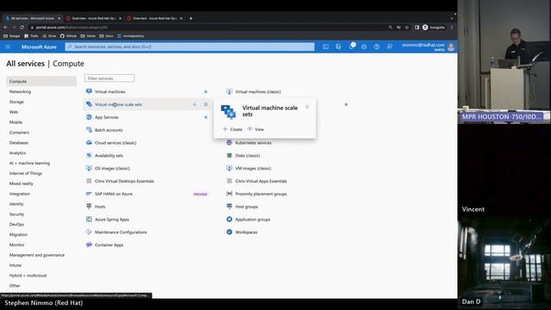
Task: Bookmark this page with the browser star icon
Action: click(407, 27)
